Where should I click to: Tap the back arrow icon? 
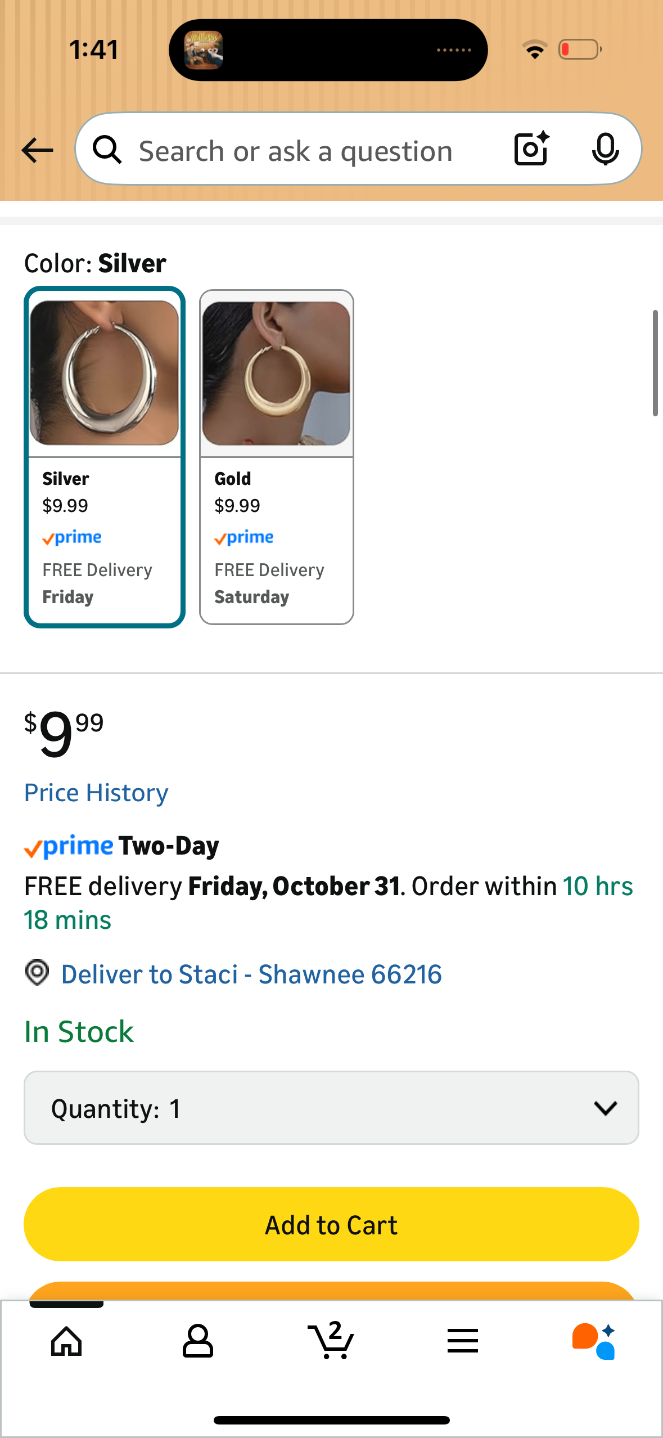pyautogui.click(x=37, y=150)
